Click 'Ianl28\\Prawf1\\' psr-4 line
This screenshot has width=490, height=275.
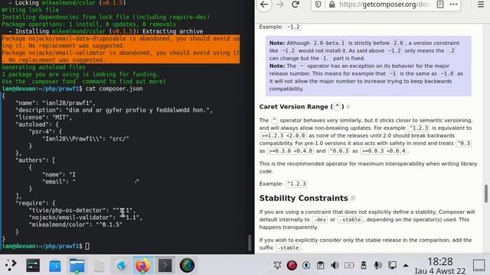[85, 139]
